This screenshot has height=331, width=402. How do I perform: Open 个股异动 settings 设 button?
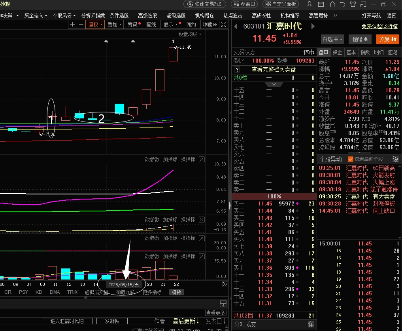point(396,159)
